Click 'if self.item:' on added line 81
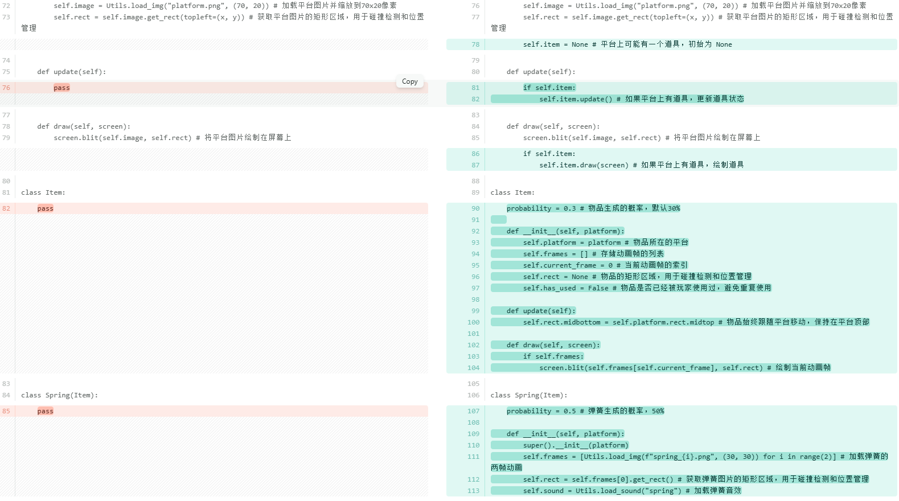Screen dimensions: 899x501 (549, 88)
